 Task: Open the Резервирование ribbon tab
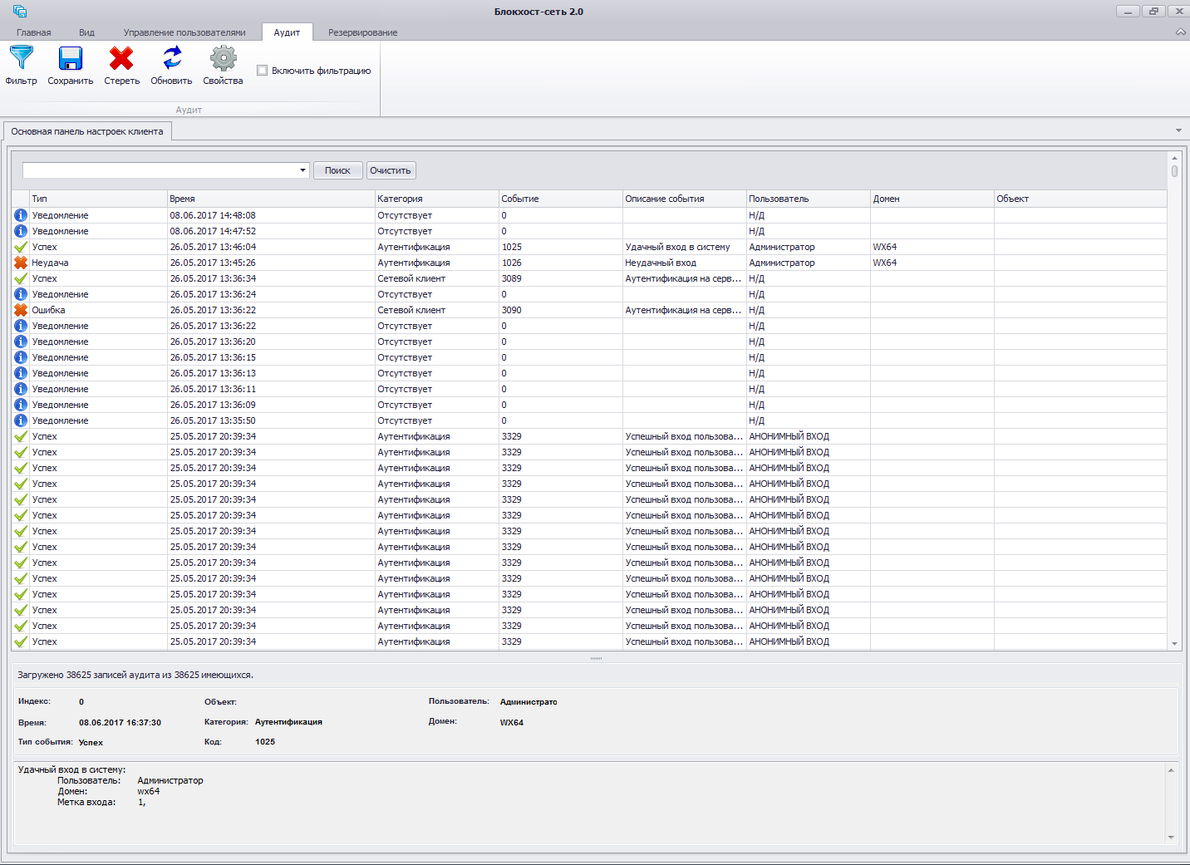pyautogui.click(x=362, y=32)
